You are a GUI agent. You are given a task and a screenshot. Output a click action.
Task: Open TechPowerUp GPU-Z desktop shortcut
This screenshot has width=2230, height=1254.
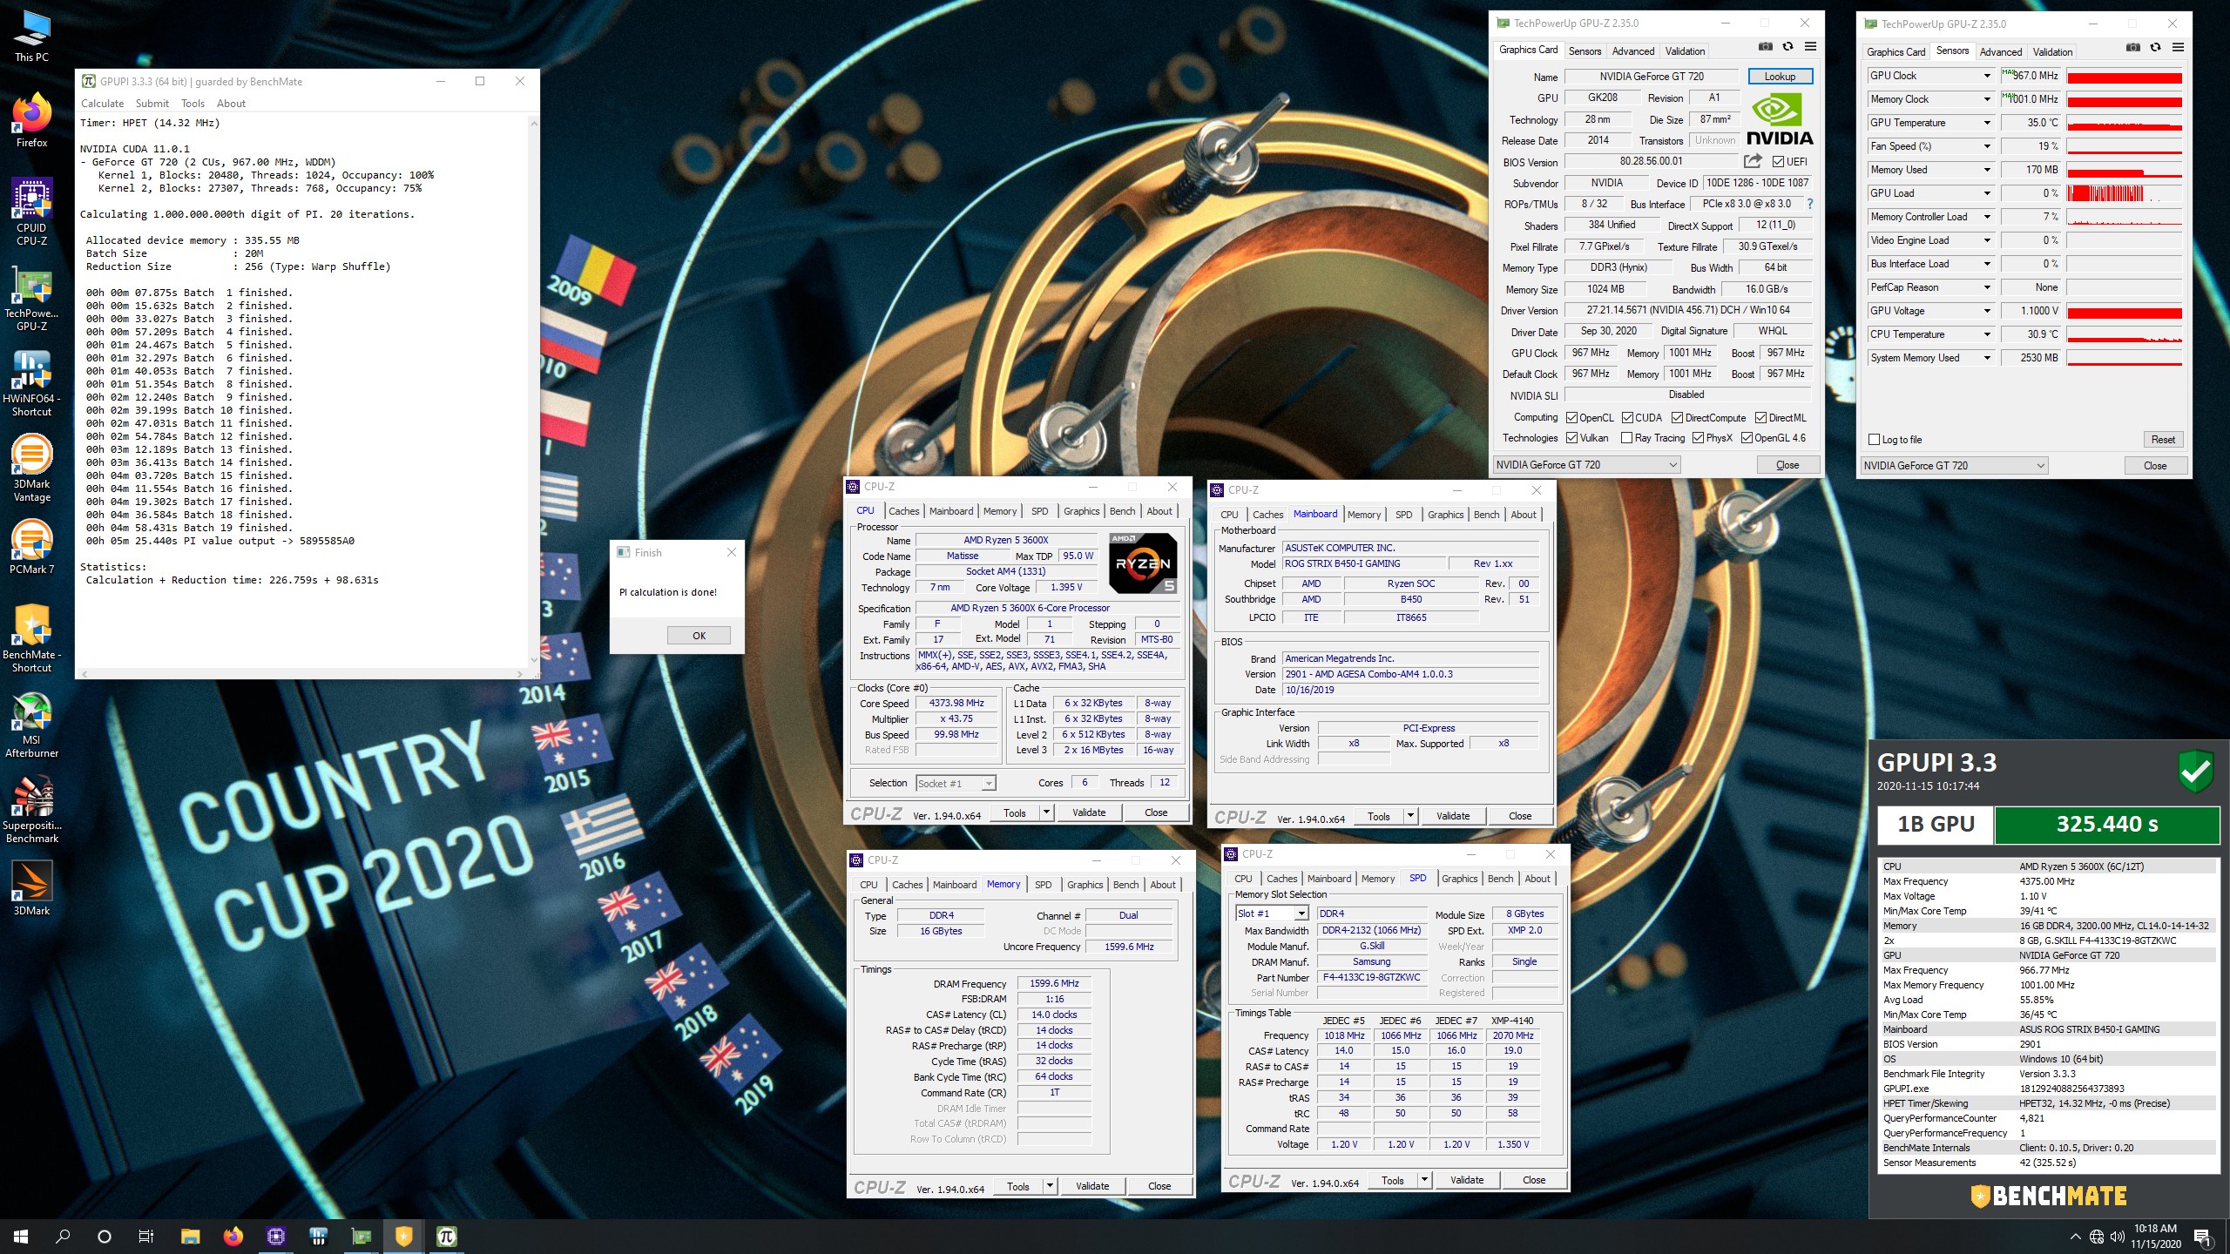tap(31, 298)
